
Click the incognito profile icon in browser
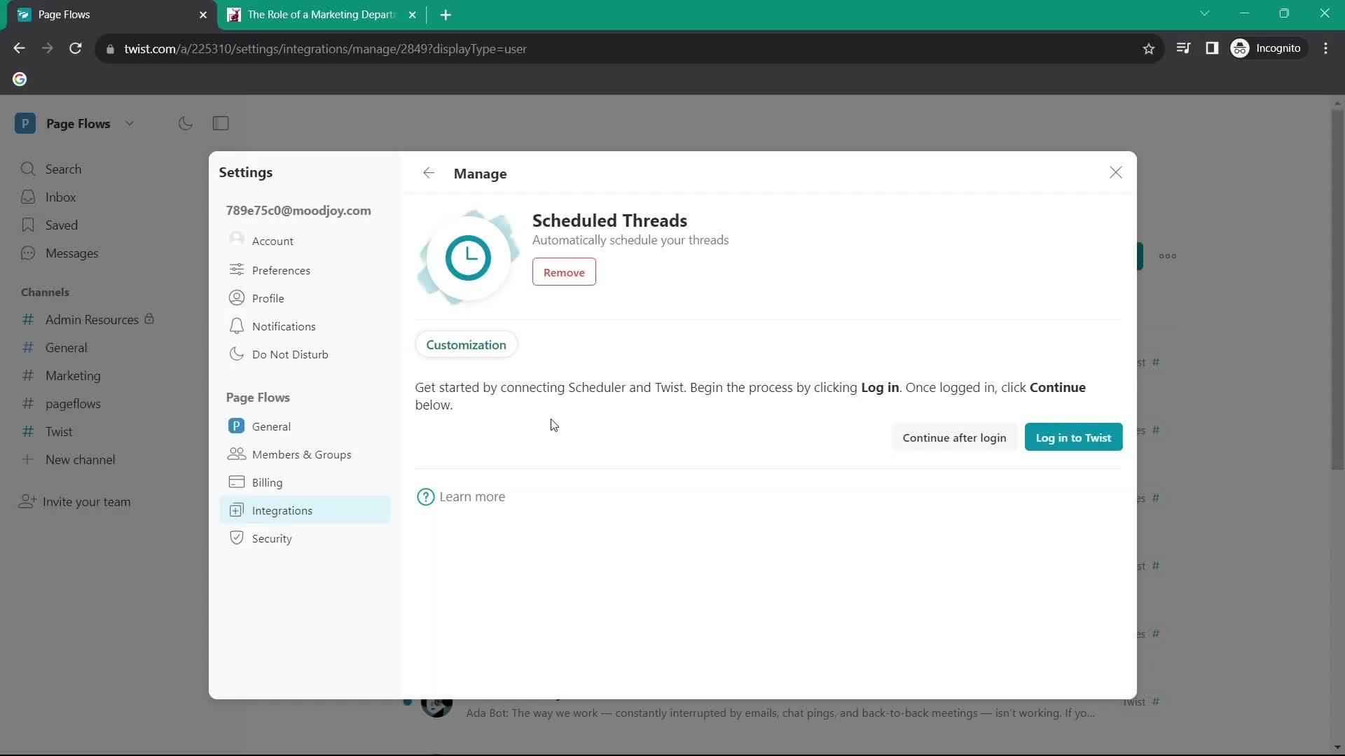click(1243, 48)
